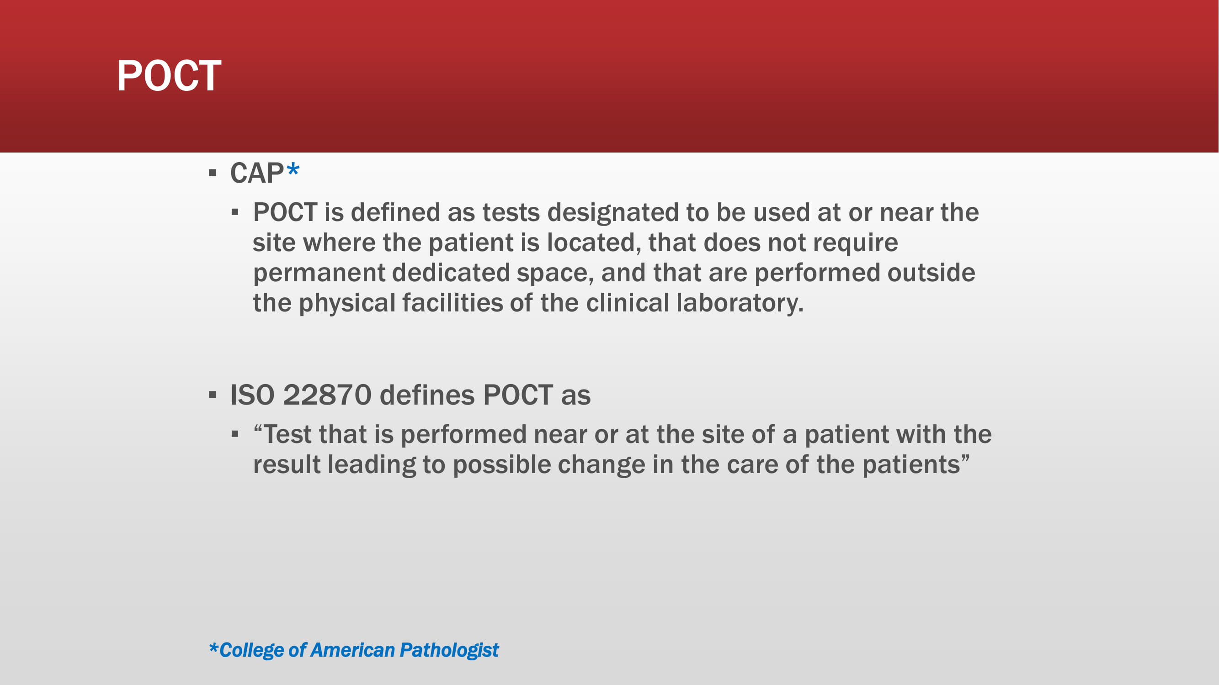Click the College of American Pathologist footnote
1219x685 pixels.
click(353, 650)
